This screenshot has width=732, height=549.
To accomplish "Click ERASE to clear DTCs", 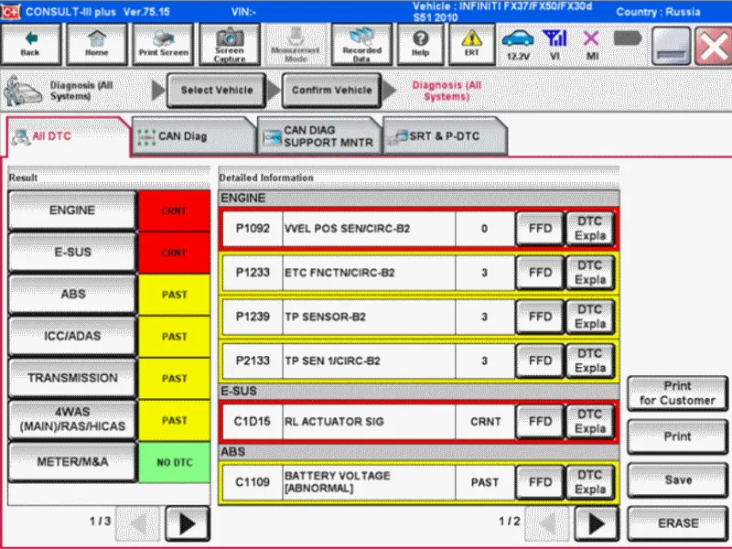I will [x=677, y=523].
